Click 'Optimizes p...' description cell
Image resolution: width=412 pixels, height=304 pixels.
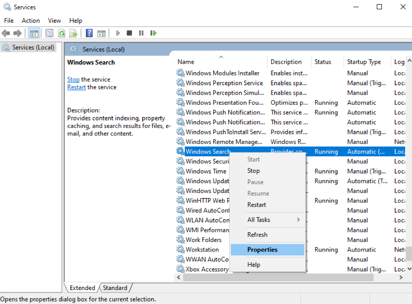pyautogui.click(x=289, y=103)
